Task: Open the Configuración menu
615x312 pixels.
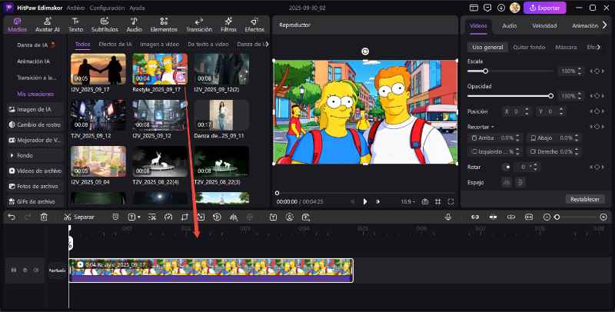Action: click(x=107, y=7)
